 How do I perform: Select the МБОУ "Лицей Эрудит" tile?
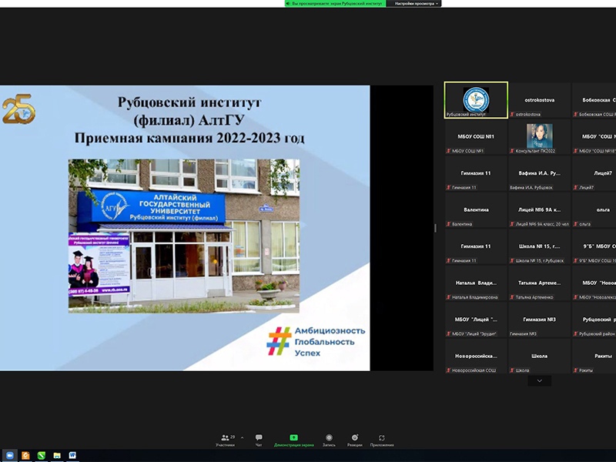[476, 320]
